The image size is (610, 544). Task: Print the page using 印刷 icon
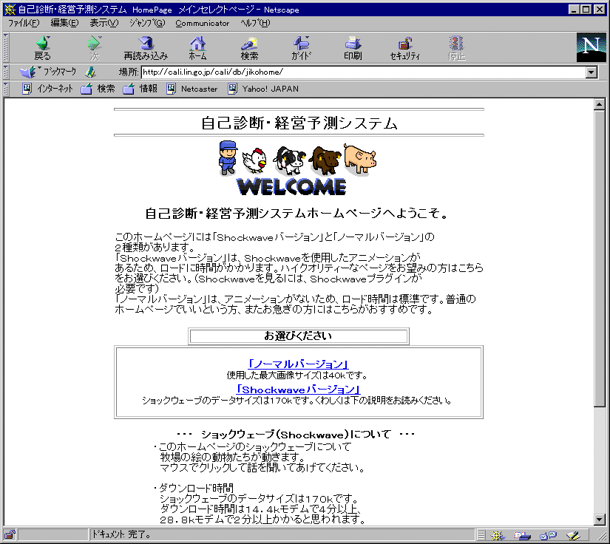click(x=353, y=48)
